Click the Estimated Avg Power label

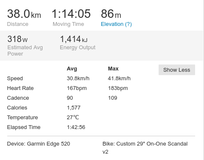pyautogui.click(x=25, y=51)
